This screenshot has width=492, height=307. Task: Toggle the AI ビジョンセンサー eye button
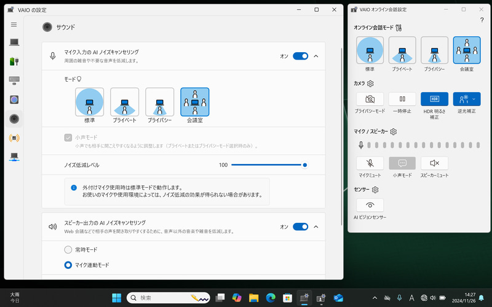(370, 205)
